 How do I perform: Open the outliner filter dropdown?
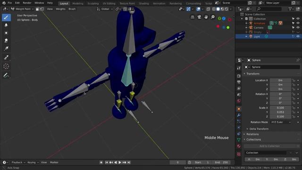(291, 9)
